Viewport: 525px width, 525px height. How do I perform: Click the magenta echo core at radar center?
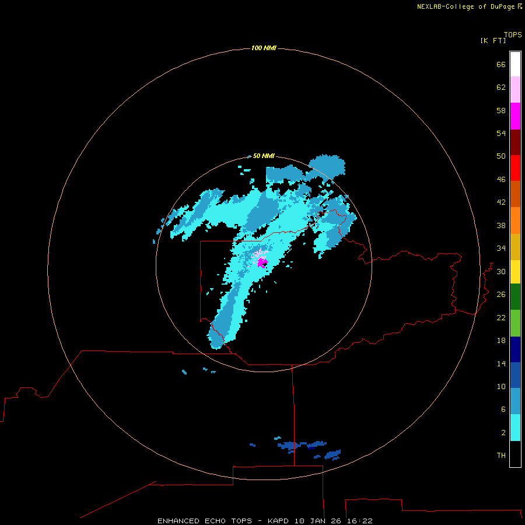(262, 263)
